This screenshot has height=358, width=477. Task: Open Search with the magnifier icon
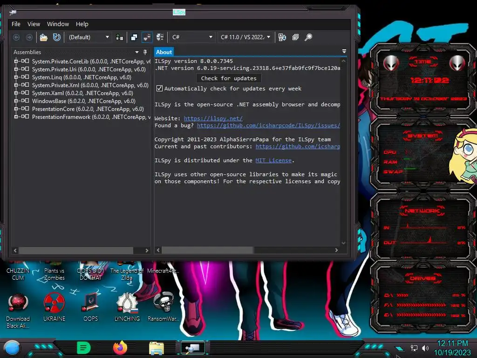point(308,37)
